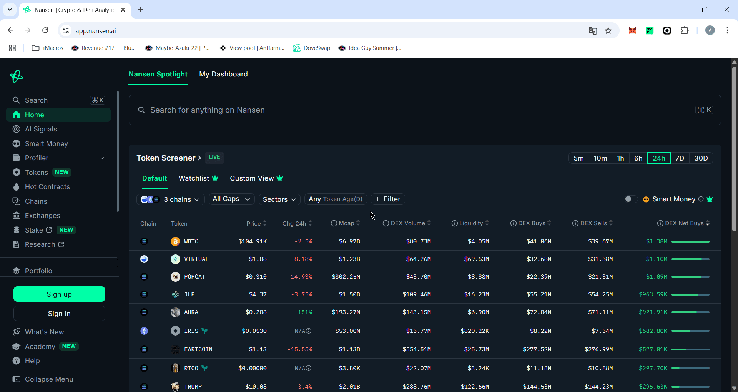738x392 pixels.
Task: Select the 10m timeframe
Action: [x=600, y=158]
